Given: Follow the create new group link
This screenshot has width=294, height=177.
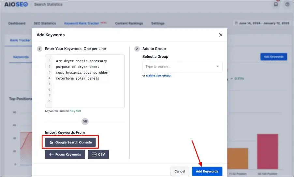Looking at the screenshot, I should [x=159, y=75].
